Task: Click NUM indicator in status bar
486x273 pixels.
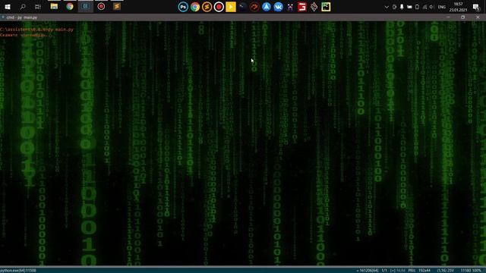Action: click(401, 271)
